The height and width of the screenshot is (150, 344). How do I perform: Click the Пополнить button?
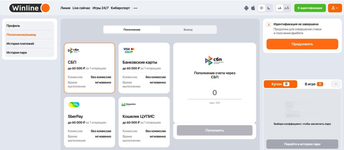(215, 130)
